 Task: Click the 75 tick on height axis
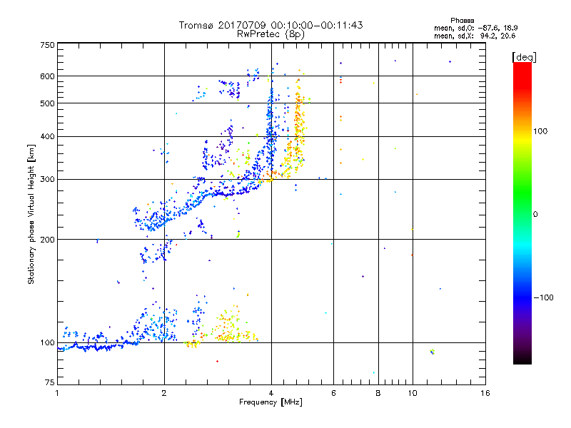[x=50, y=385]
